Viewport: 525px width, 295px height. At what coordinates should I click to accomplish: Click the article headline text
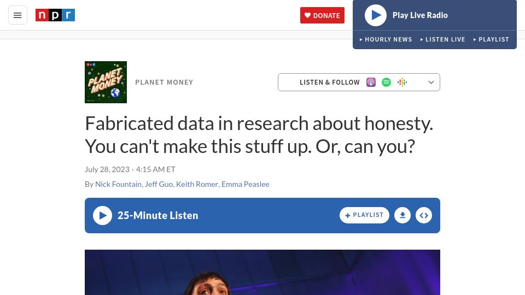click(x=259, y=135)
